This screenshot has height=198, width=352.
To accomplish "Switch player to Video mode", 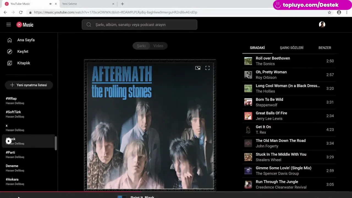I will click(x=158, y=46).
